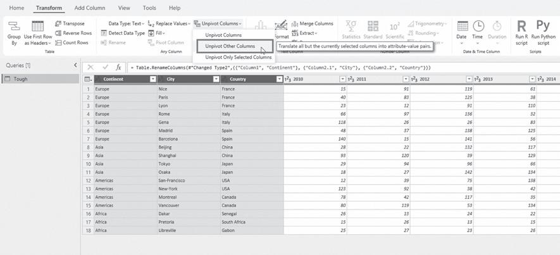Choose Unpivot Columns menu entry
The image size is (560, 255).
click(223, 35)
